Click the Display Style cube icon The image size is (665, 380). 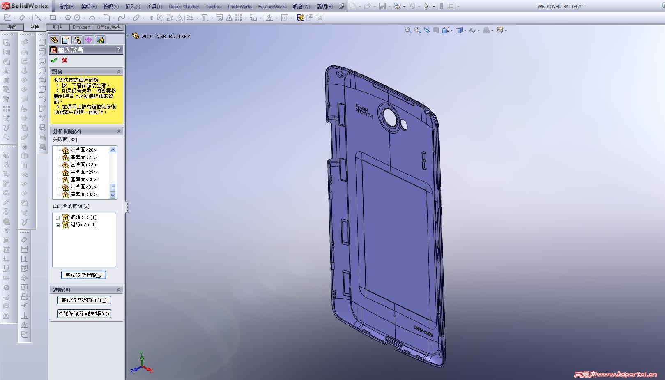[x=459, y=30]
